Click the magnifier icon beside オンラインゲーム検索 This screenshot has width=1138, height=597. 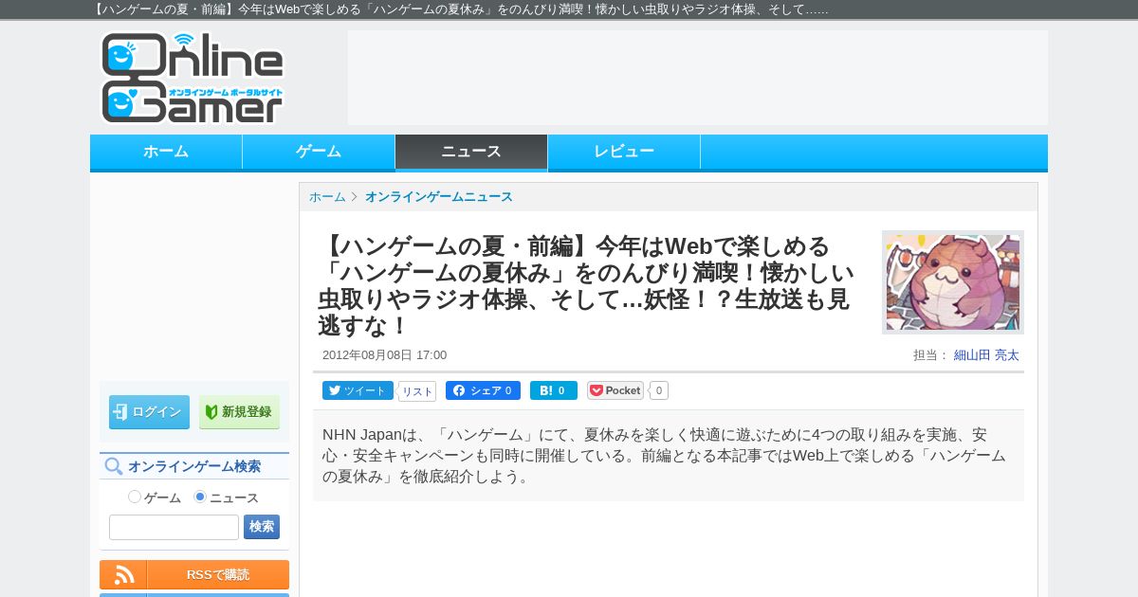coord(114,466)
